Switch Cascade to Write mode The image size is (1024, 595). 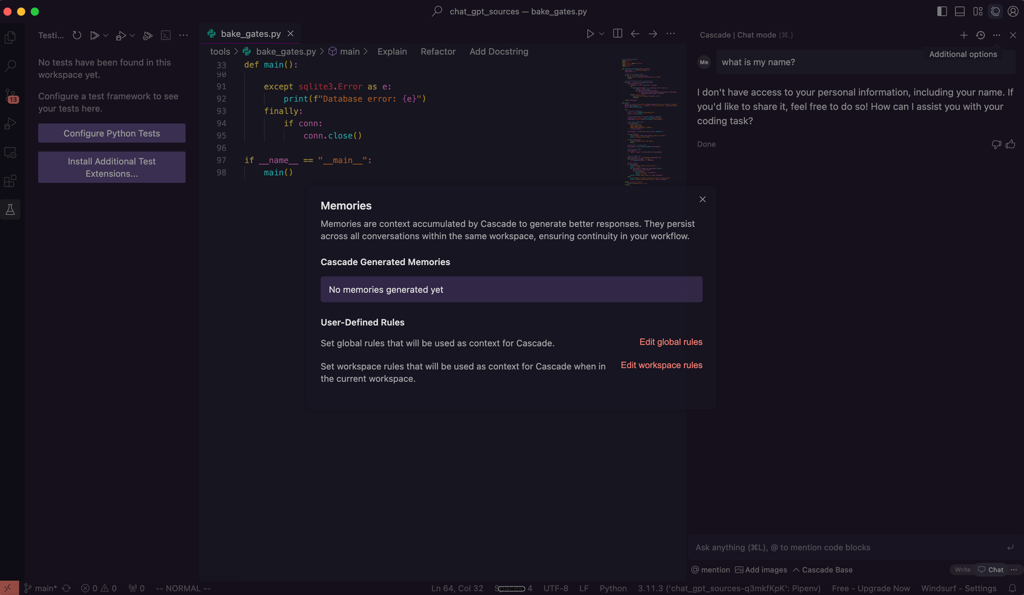pyautogui.click(x=962, y=569)
